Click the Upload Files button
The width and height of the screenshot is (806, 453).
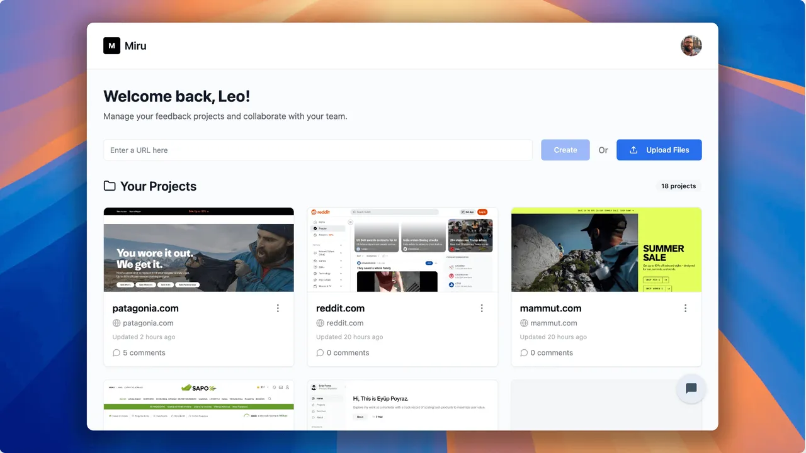(x=659, y=150)
